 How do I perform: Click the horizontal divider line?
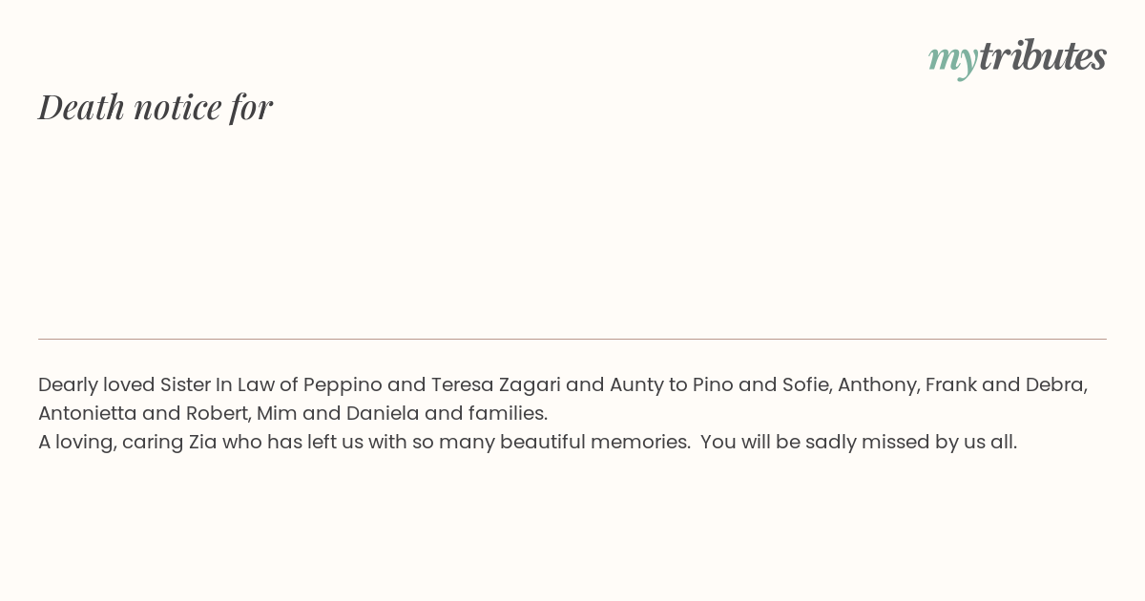point(572,339)
